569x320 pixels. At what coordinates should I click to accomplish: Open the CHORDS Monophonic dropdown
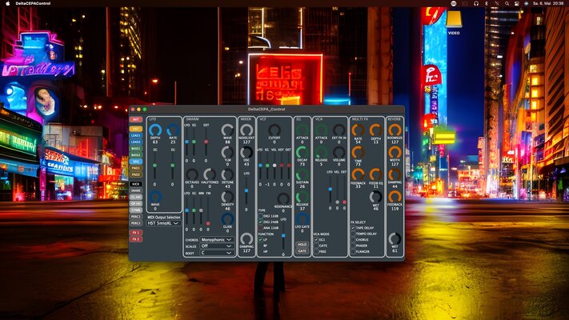point(217,240)
